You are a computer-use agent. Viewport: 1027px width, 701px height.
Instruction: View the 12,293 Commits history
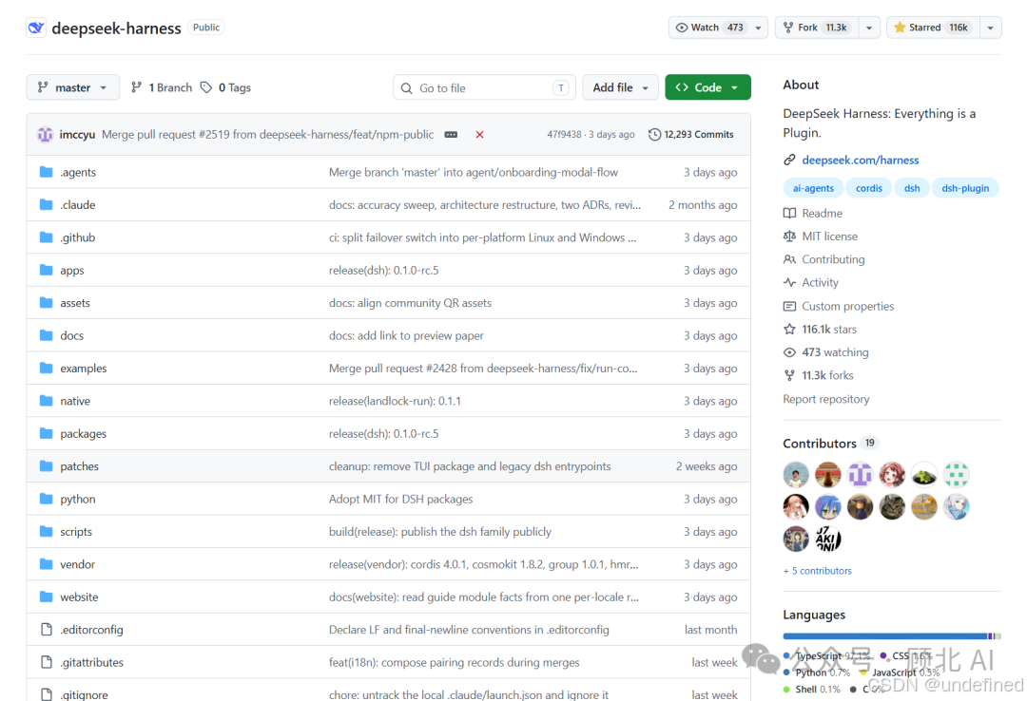pyautogui.click(x=691, y=135)
